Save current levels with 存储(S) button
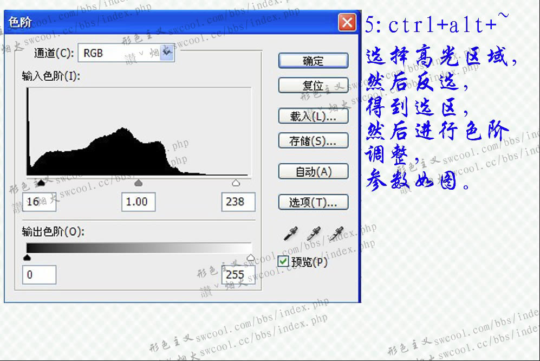 pyautogui.click(x=313, y=140)
